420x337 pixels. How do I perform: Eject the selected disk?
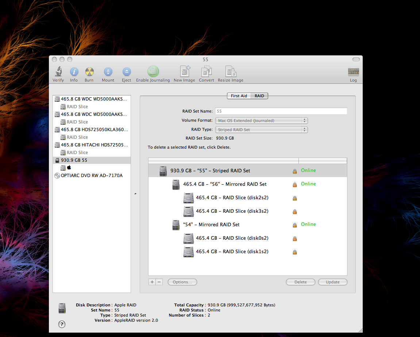coord(126,72)
